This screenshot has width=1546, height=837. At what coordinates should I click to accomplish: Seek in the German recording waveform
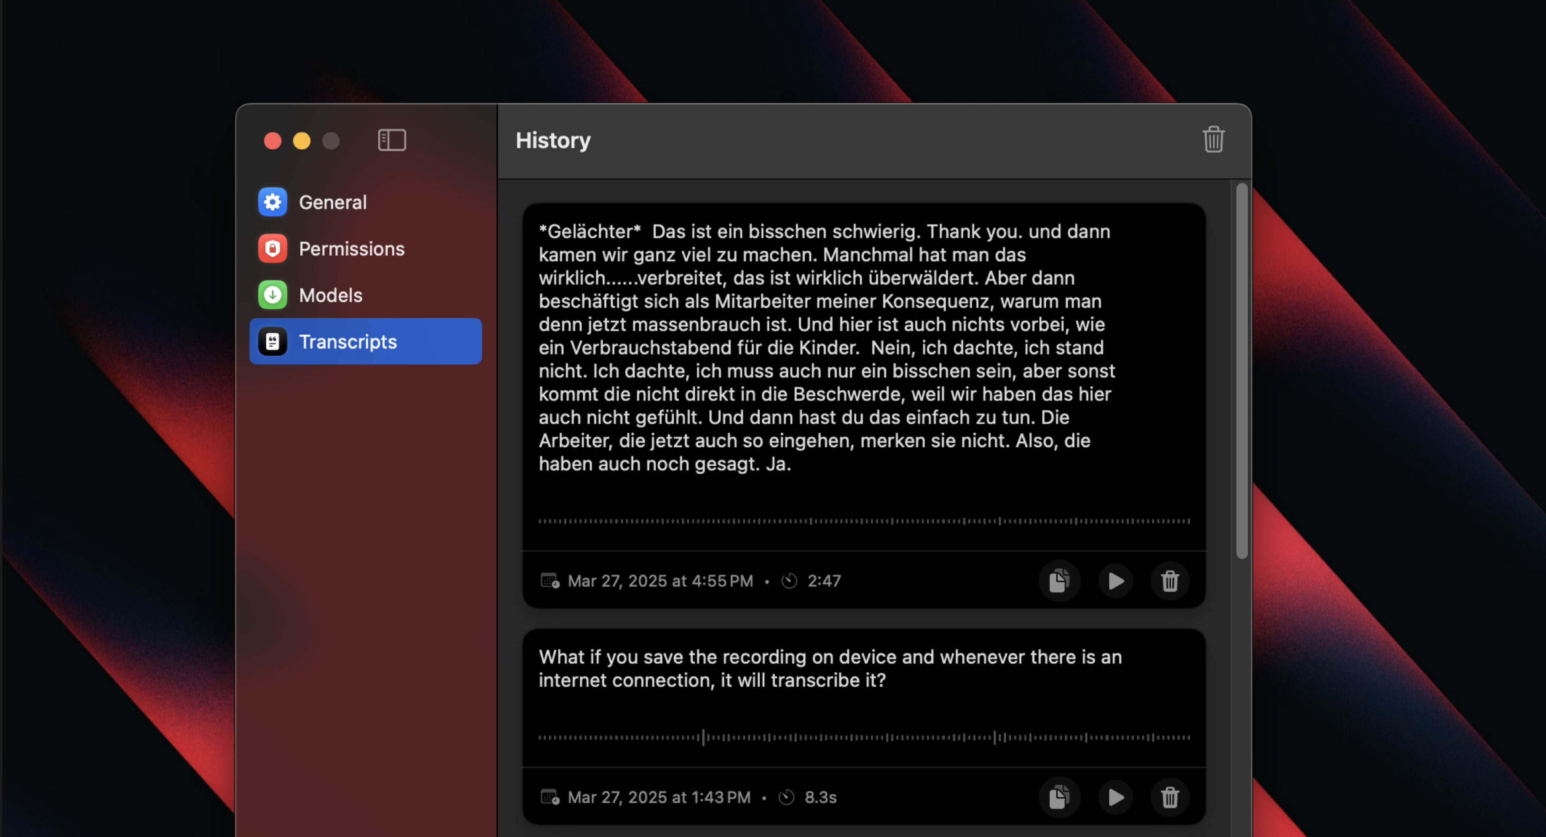pos(864,521)
